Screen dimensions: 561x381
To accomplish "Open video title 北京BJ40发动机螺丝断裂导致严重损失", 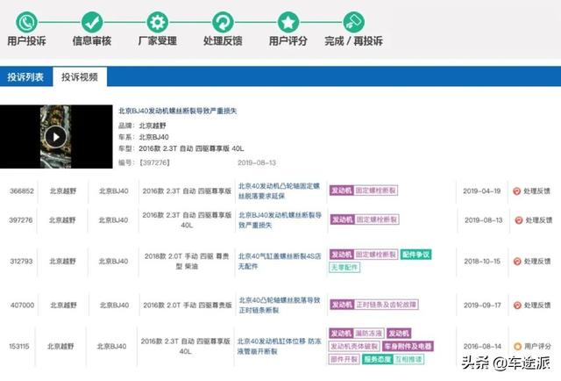I will click(x=177, y=111).
